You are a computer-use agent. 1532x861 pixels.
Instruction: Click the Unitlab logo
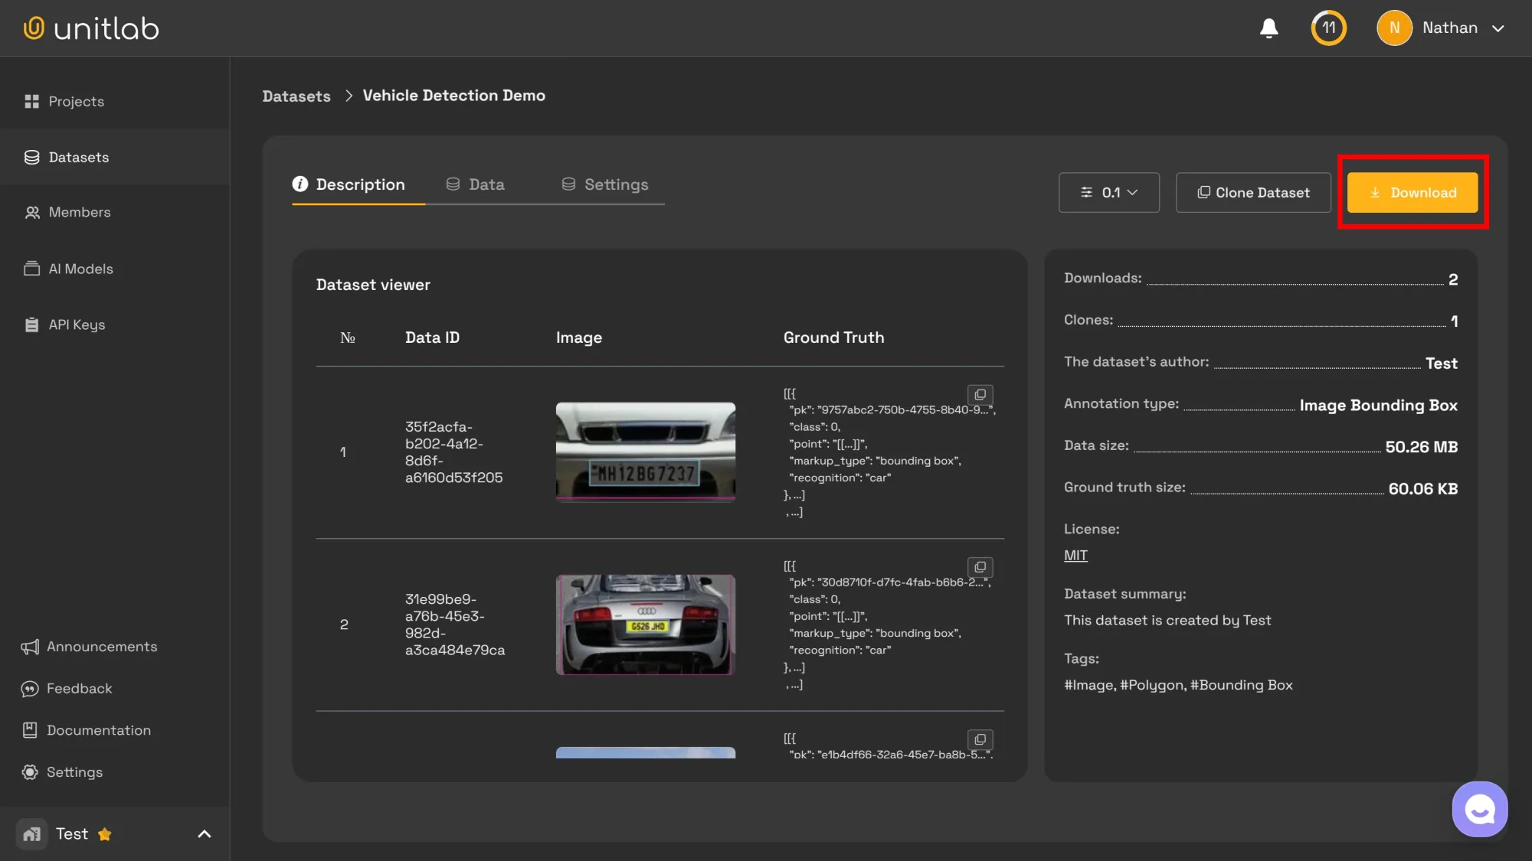click(x=90, y=28)
